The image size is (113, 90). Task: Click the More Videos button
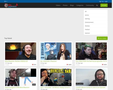102,38
